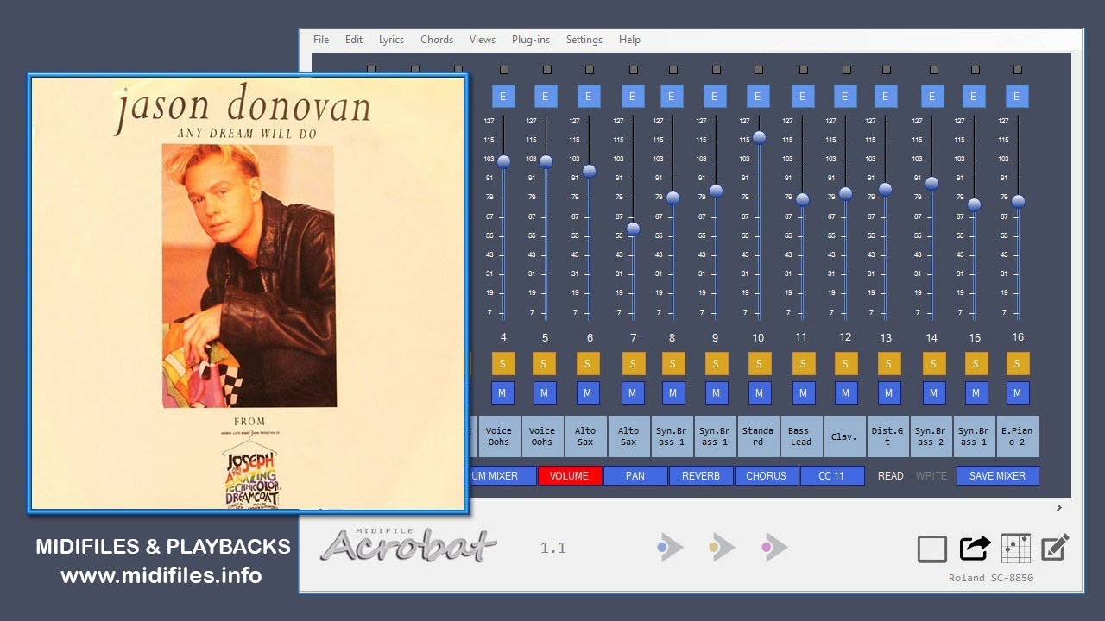Select the Clav. instrument label
The image size is (1105, 621).
pos(844,436)
